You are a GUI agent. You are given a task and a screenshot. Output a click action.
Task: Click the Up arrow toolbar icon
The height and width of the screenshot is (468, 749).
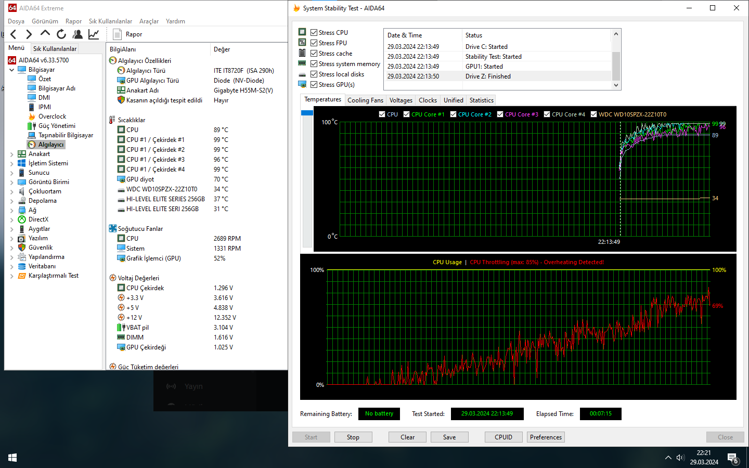coord(45,34)
